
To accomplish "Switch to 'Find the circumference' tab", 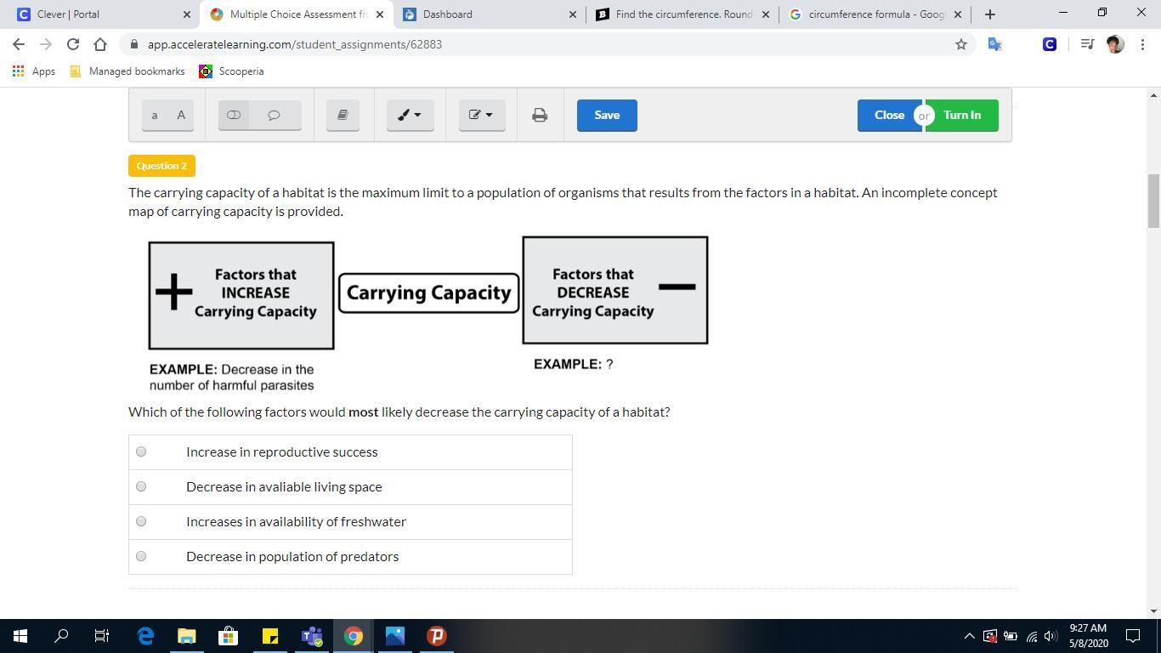I will (682, 14).
